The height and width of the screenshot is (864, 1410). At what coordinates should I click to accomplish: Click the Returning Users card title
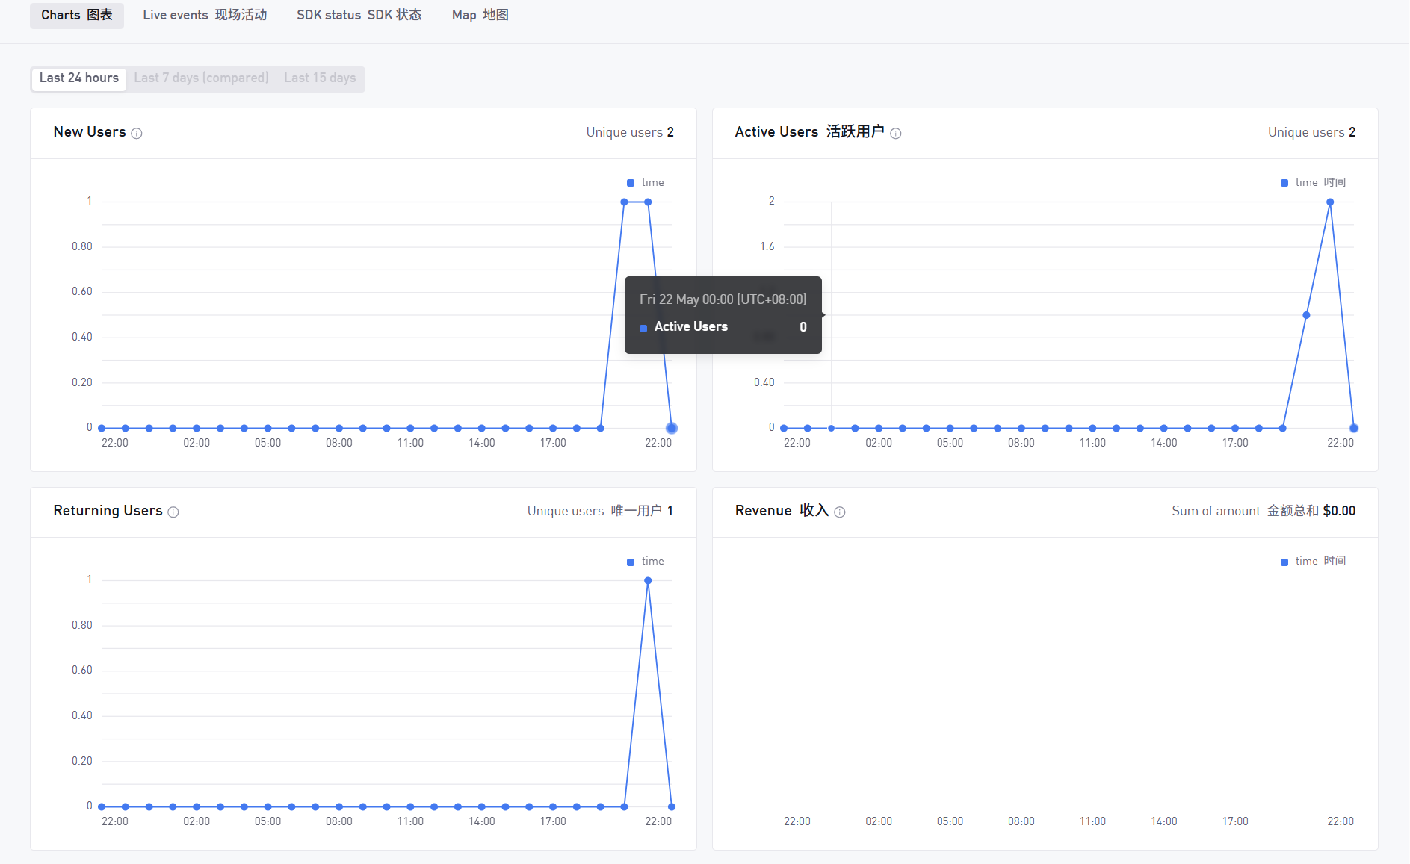[108, 511]
